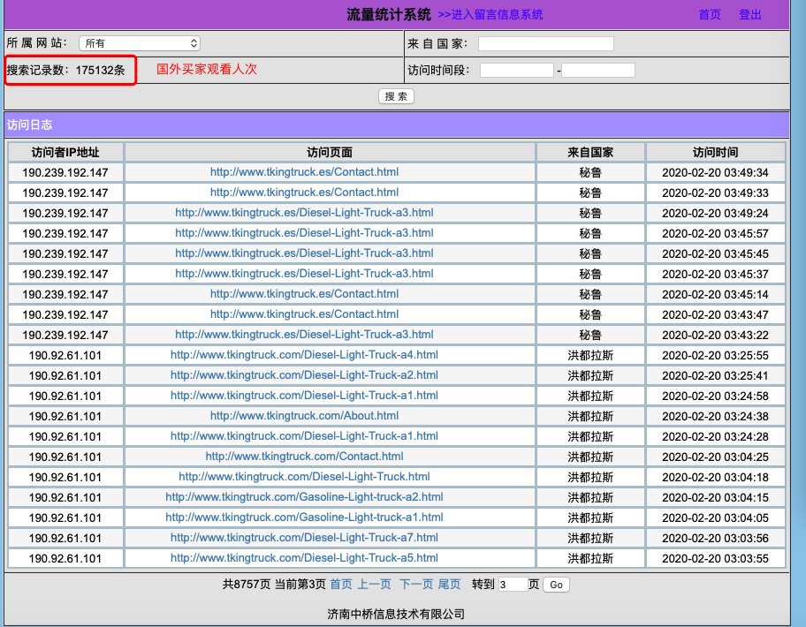This screenshot has width=806, height=627.
Task: Click IP 190.92.61.101 in the 03:25:41 row
Action: (x=65, y=376)
